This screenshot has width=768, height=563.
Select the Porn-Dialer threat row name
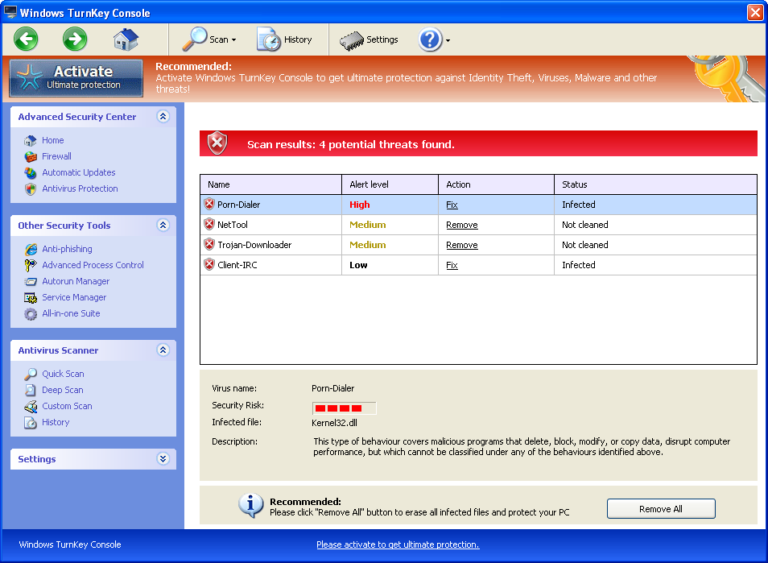[x=238, y=205]
